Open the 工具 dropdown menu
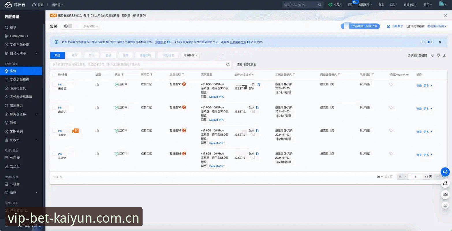Screen dimensions: 452x231 [x=393, y=5]
